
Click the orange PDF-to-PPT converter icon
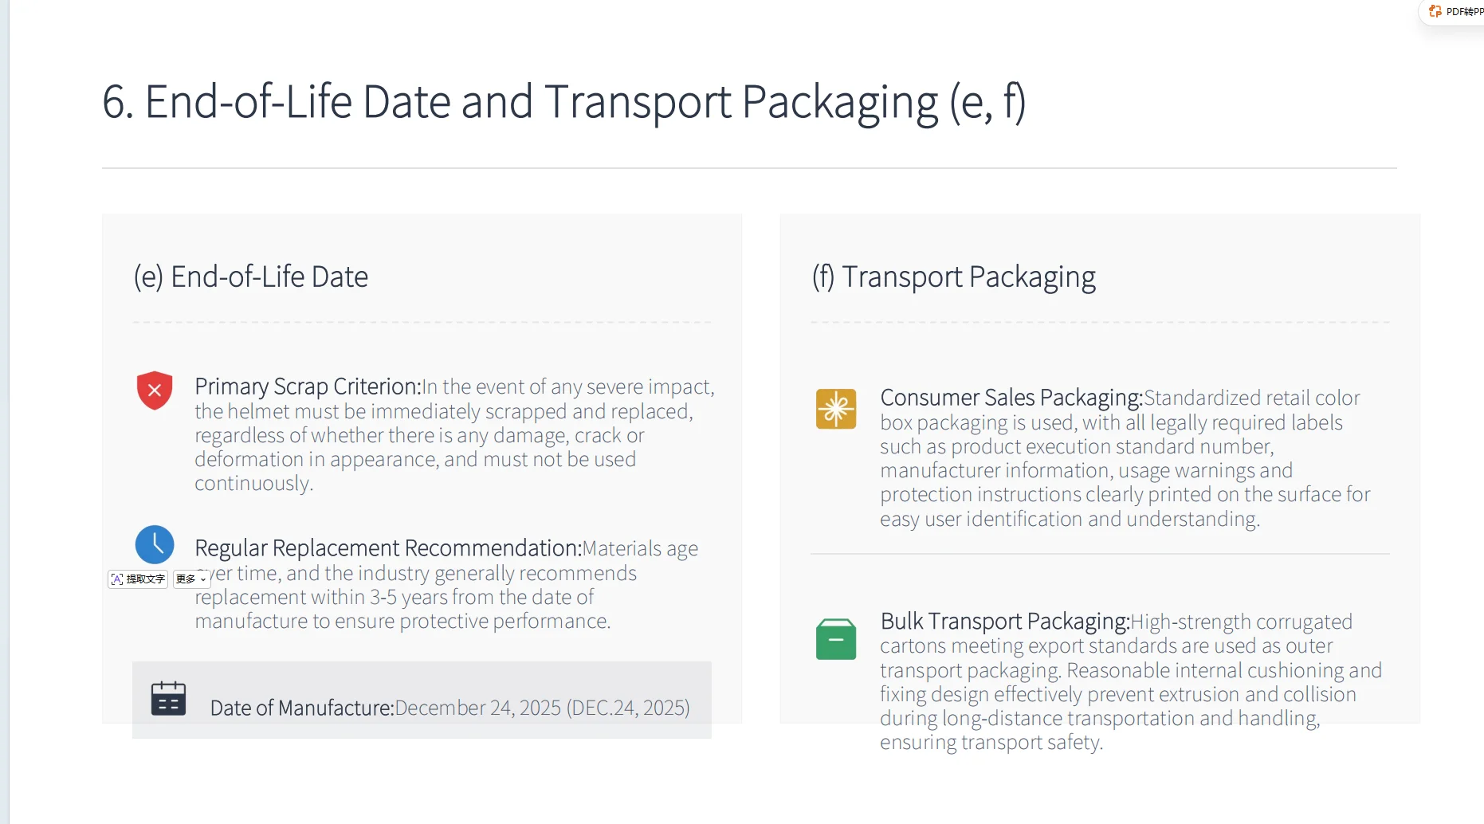1435,11
